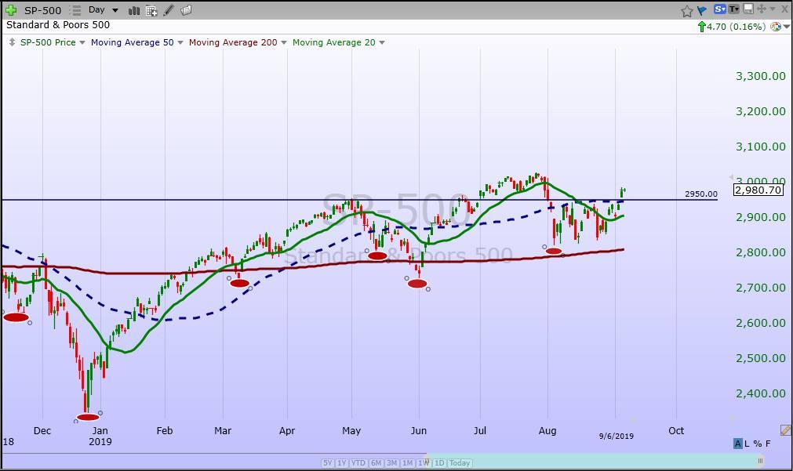Viewport: 793px width, 471px height.
Task: Click the 4.70 (0.16%) price change value
Action: 736,27
